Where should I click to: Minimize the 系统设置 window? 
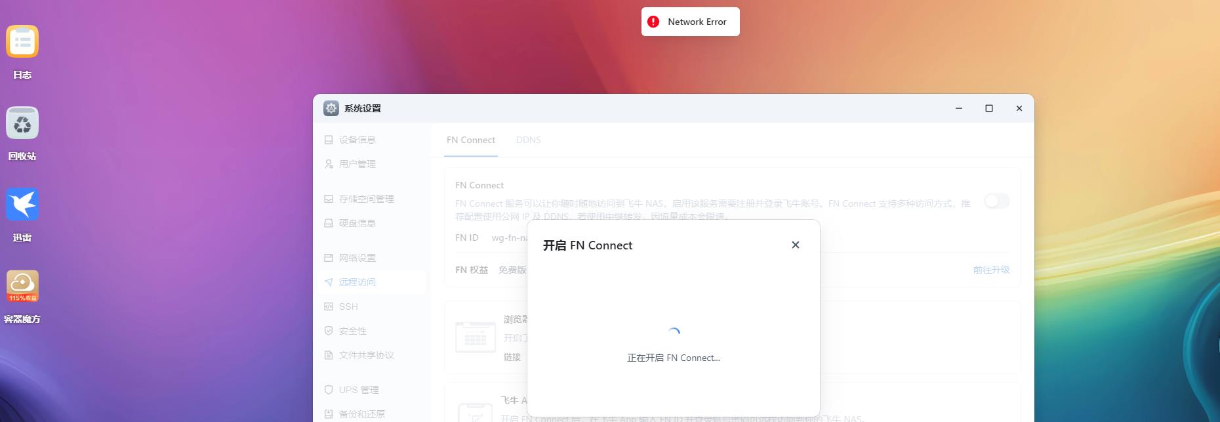pos(959,108)
